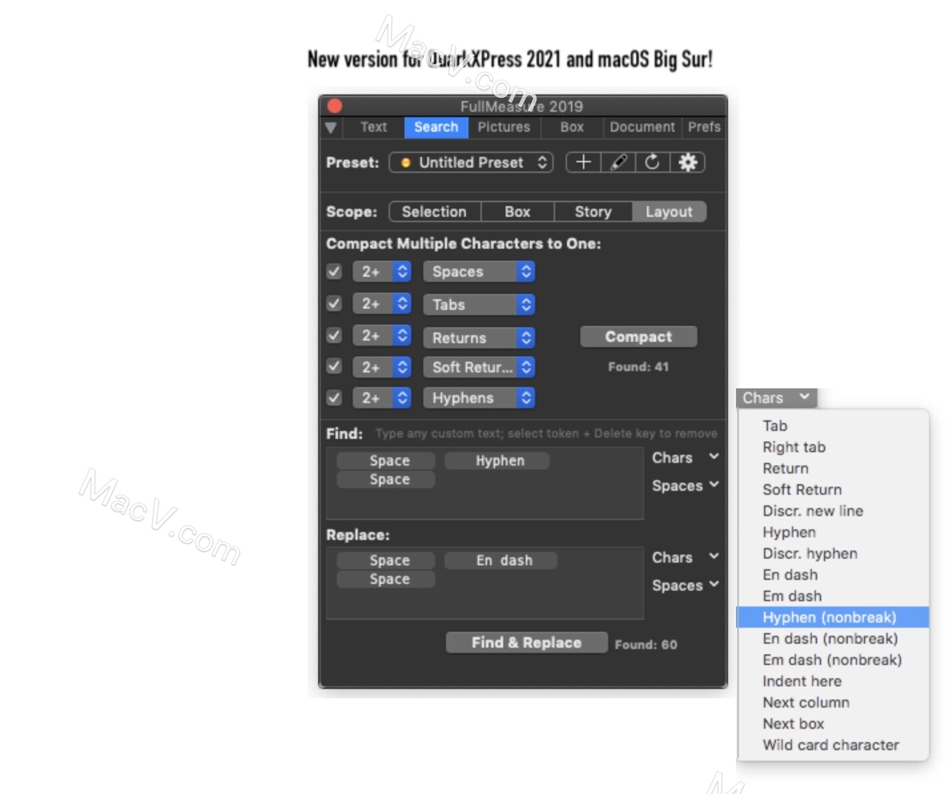The height and width of the screenshot is (794, 949).
Task: Open the 2+ count dropdown for Spaces
Action: 382,271
